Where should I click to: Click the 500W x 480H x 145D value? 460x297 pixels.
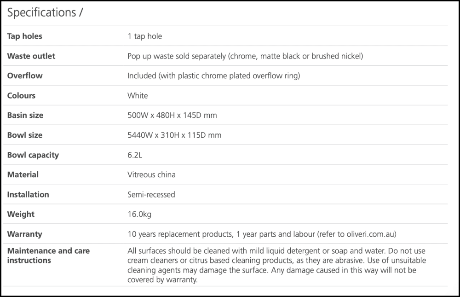[172, 115]
